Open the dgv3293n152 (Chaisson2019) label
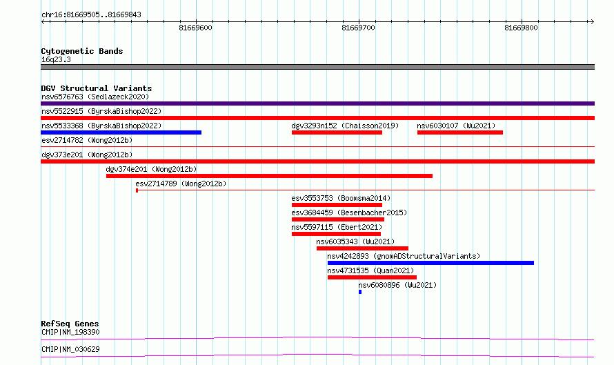Image resolution: width=614 pixels, height=365 pixels. pyautogui.click(x=345, y=126)
